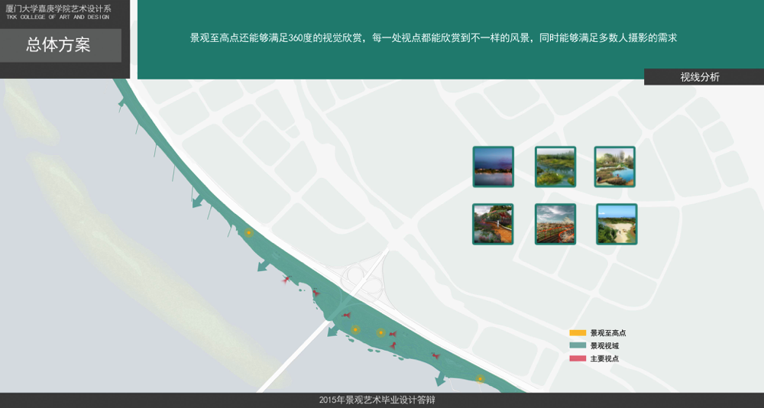Viewport: 764px width, 408px height.
Task: Click the night lake view thumbnail
Action: (x=493, y=167)
